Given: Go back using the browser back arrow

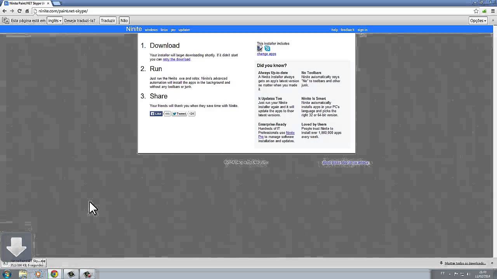Looking at the screenshot, I should (4, 11).
